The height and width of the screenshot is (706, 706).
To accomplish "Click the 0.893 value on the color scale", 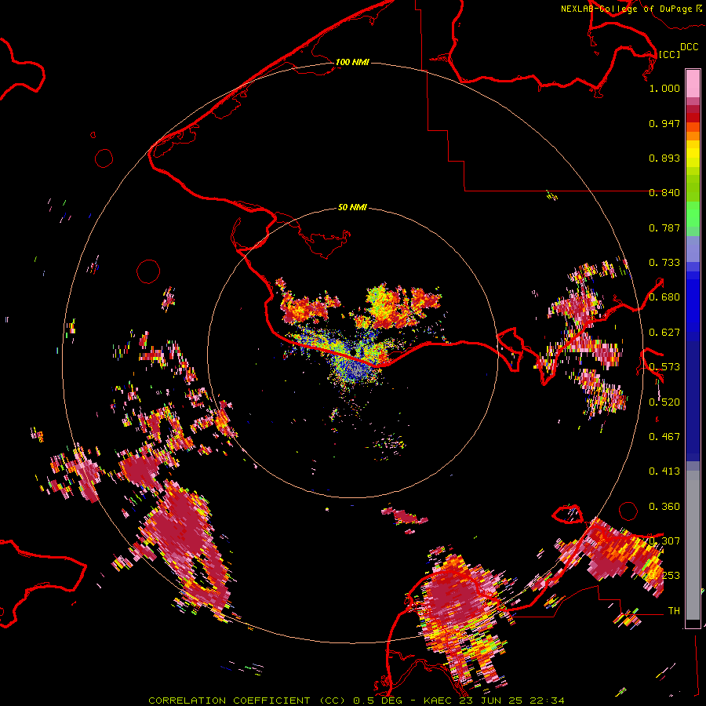I will pos(664,158).
